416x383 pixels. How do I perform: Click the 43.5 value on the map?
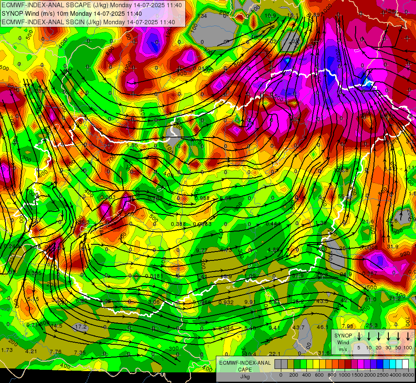click(323, 301)
